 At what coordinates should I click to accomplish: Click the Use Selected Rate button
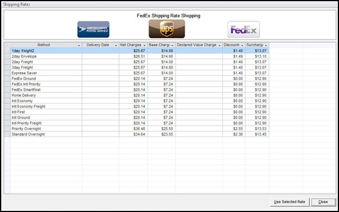pos(289,202)
